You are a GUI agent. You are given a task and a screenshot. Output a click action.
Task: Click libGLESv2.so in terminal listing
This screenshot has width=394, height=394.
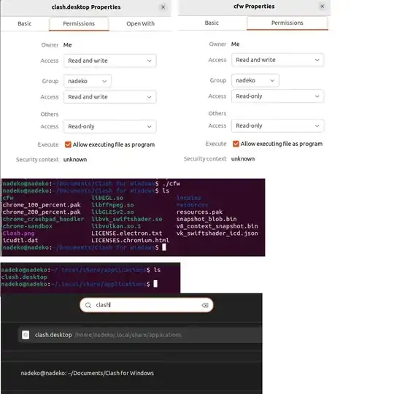point(112,212)
